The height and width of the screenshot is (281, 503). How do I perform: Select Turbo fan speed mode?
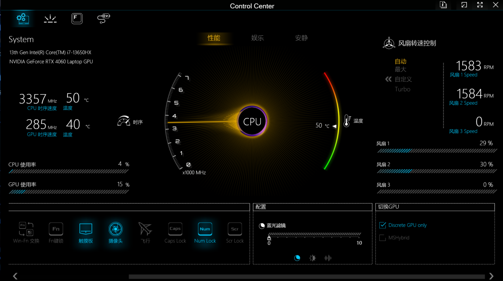tap(402, 89)
